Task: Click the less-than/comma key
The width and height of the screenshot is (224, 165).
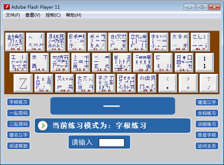Action: [168, 83]
